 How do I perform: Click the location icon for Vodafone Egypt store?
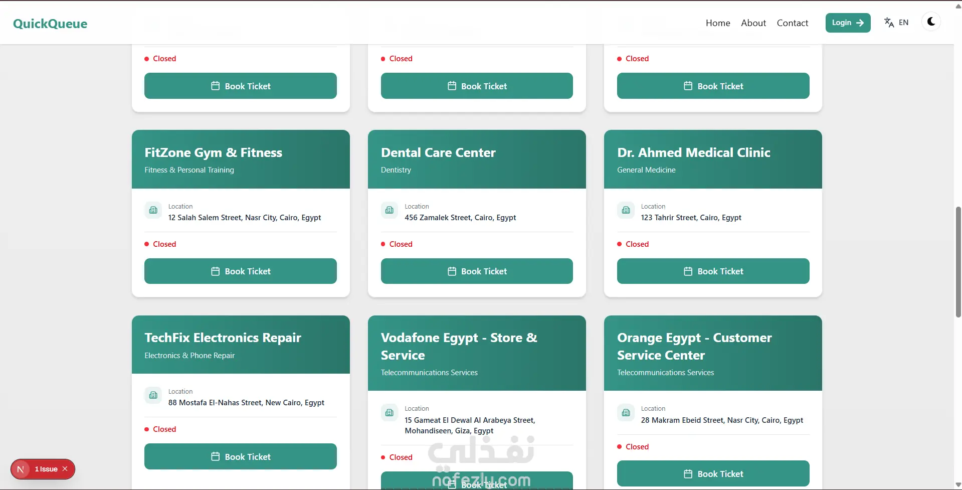[390, 413]
